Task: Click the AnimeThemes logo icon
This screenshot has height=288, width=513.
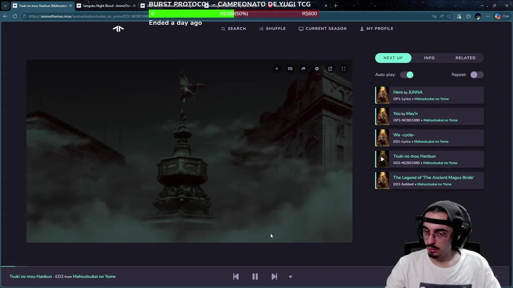Action: [118, 28]
